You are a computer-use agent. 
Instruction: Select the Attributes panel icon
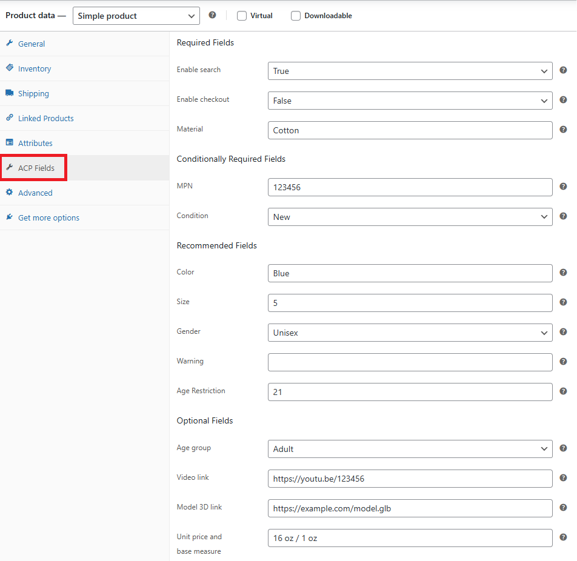click(x=8, y=142)
